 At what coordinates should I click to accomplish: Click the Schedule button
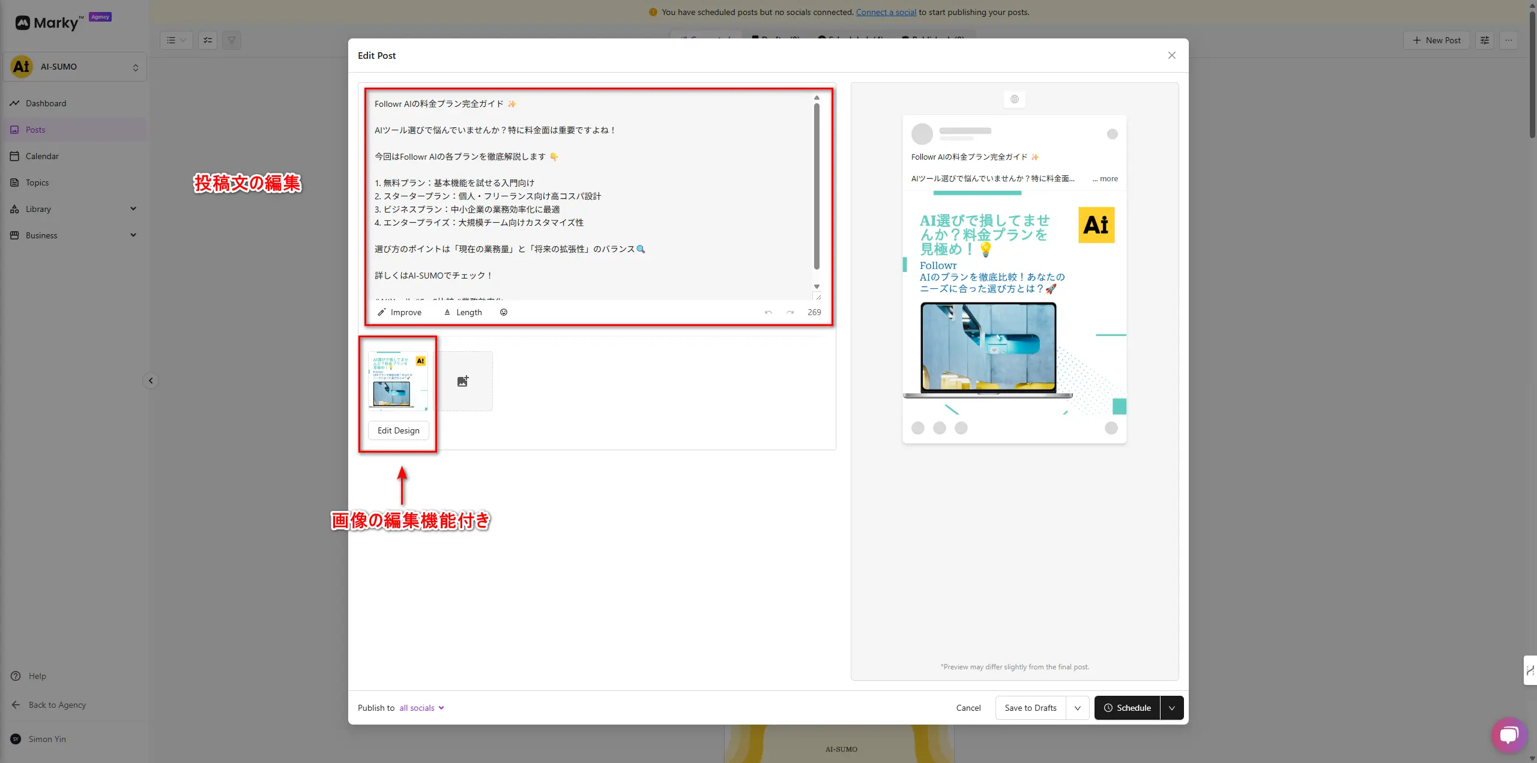pos(1128,708)
